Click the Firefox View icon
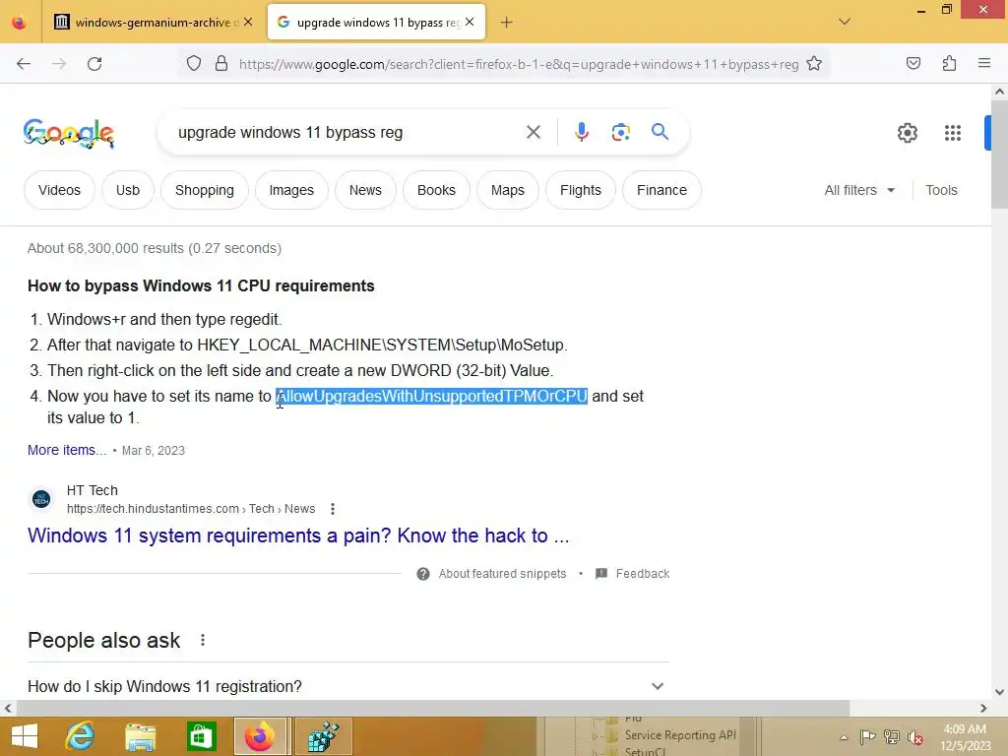The height and width of the screenshot is (756, 1008). [x=20, y=22]
